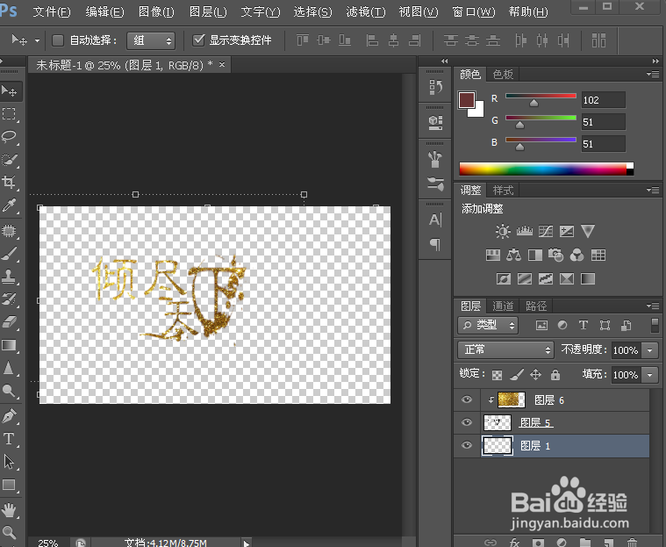Select the Clone Stamp tool
The height and width of the screenshot is (547, 666).
pyautogui.click(x=9, y=277)
